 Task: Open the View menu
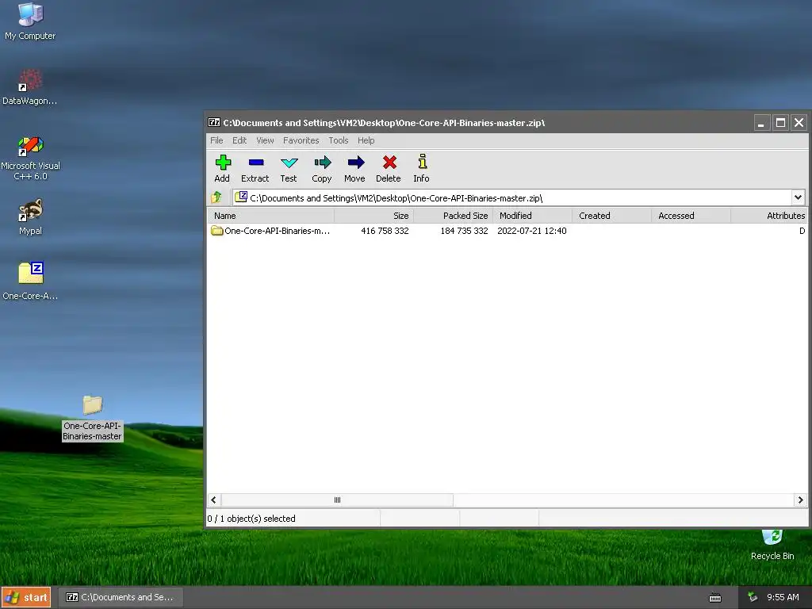click(x=265, y=140)
